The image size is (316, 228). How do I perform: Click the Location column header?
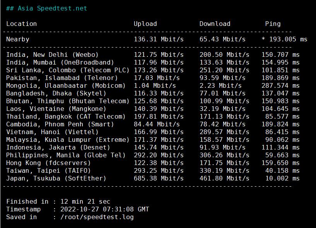(x=22, y=24)
